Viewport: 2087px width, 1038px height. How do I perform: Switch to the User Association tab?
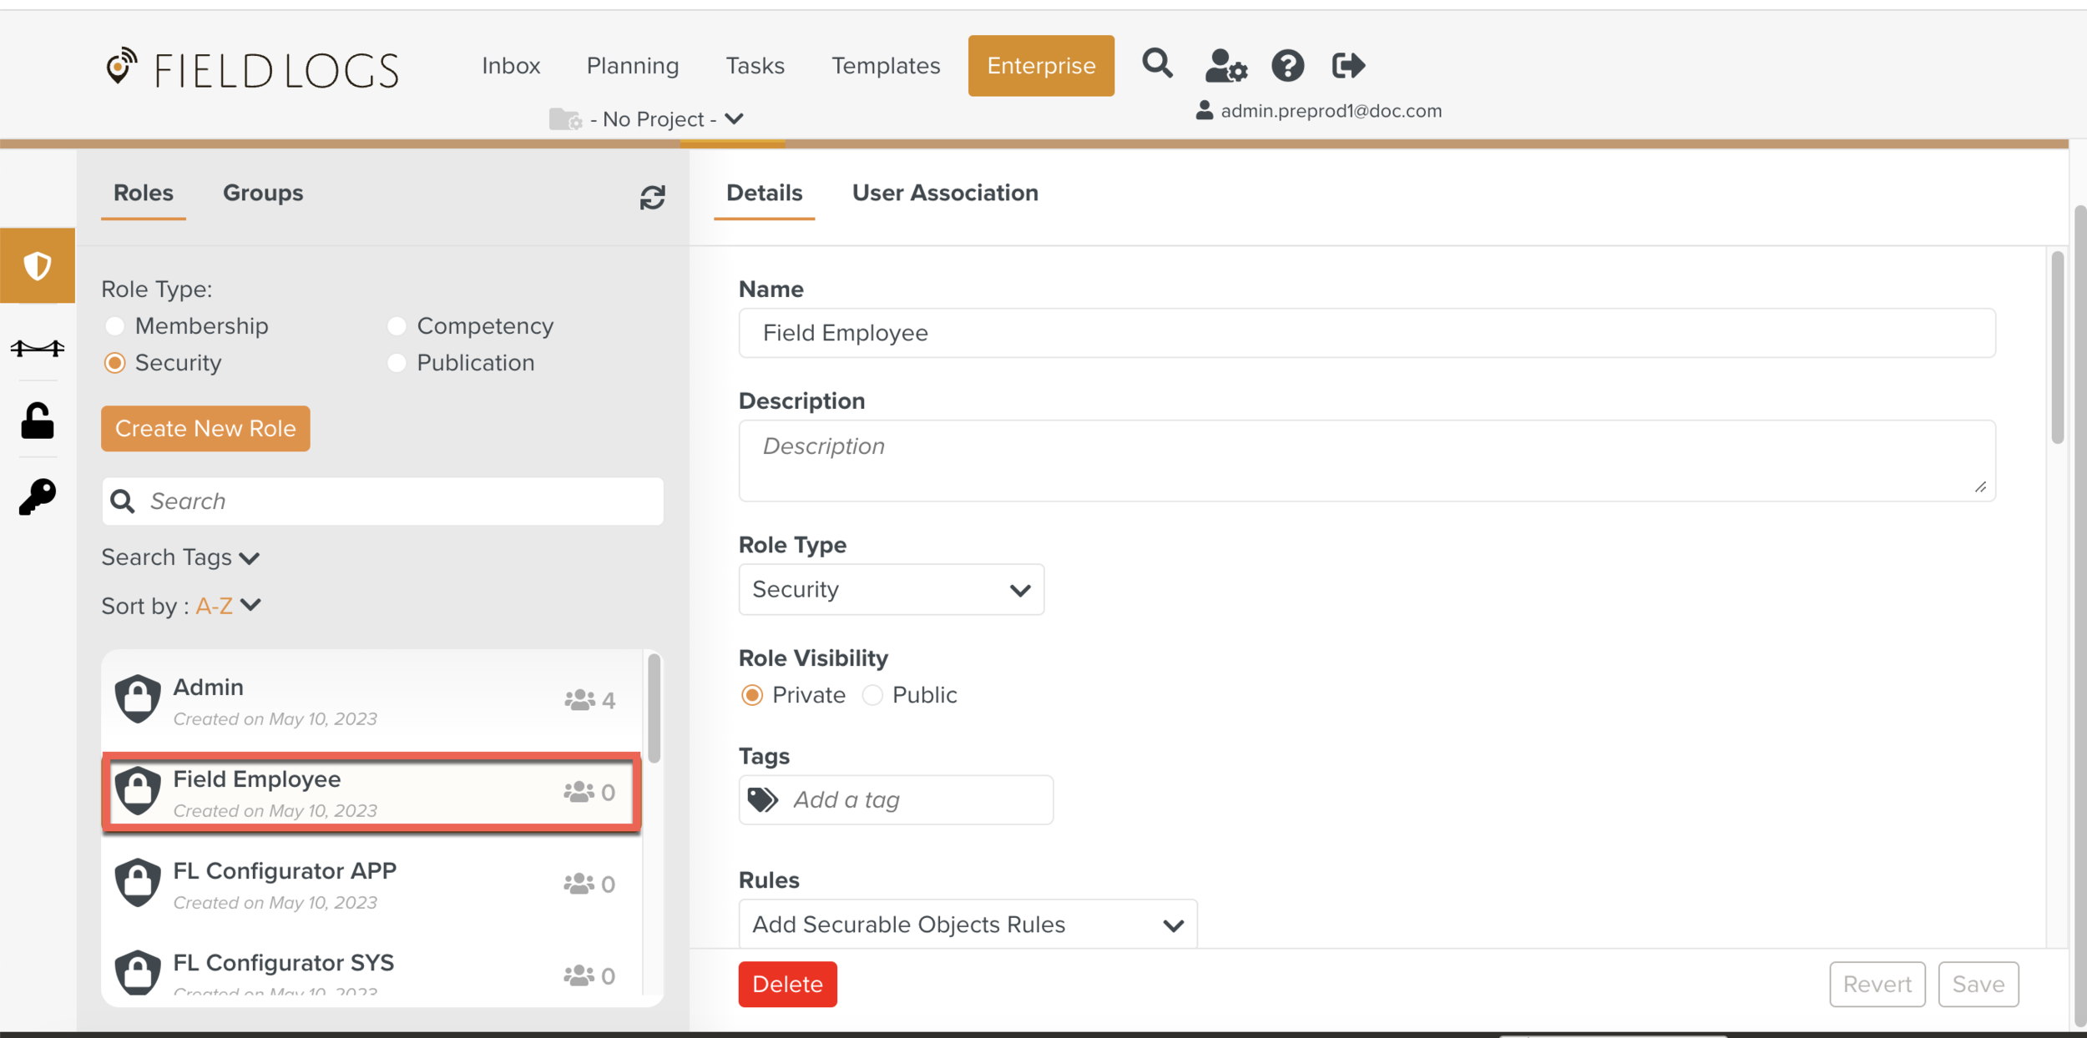(x=944, y=193)
